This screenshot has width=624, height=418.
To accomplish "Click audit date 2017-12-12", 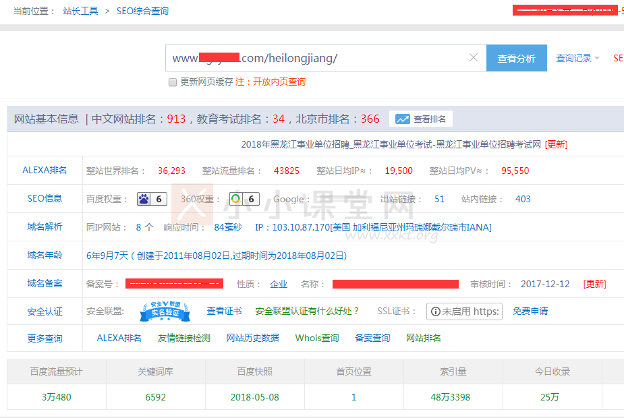I will [x=545, y=284].
